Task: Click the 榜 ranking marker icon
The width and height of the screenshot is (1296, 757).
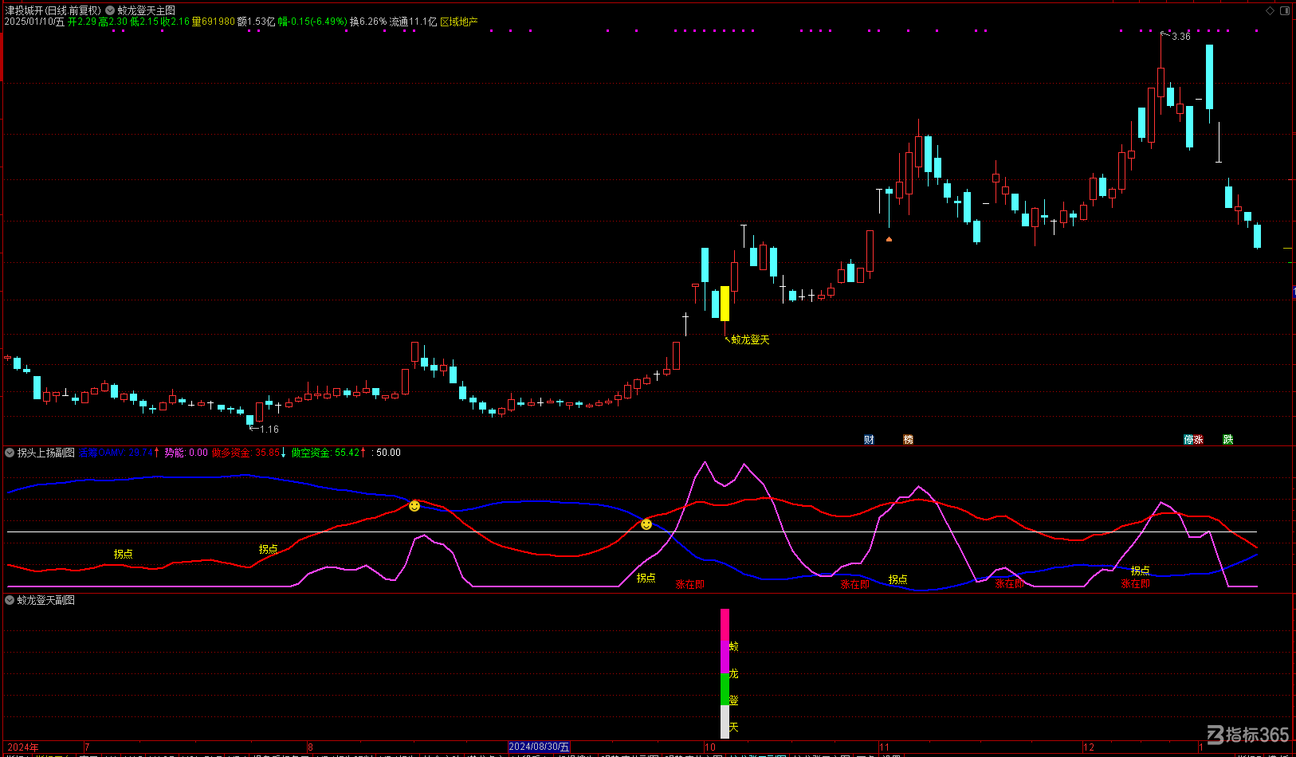Action: [x=908, y=440]
